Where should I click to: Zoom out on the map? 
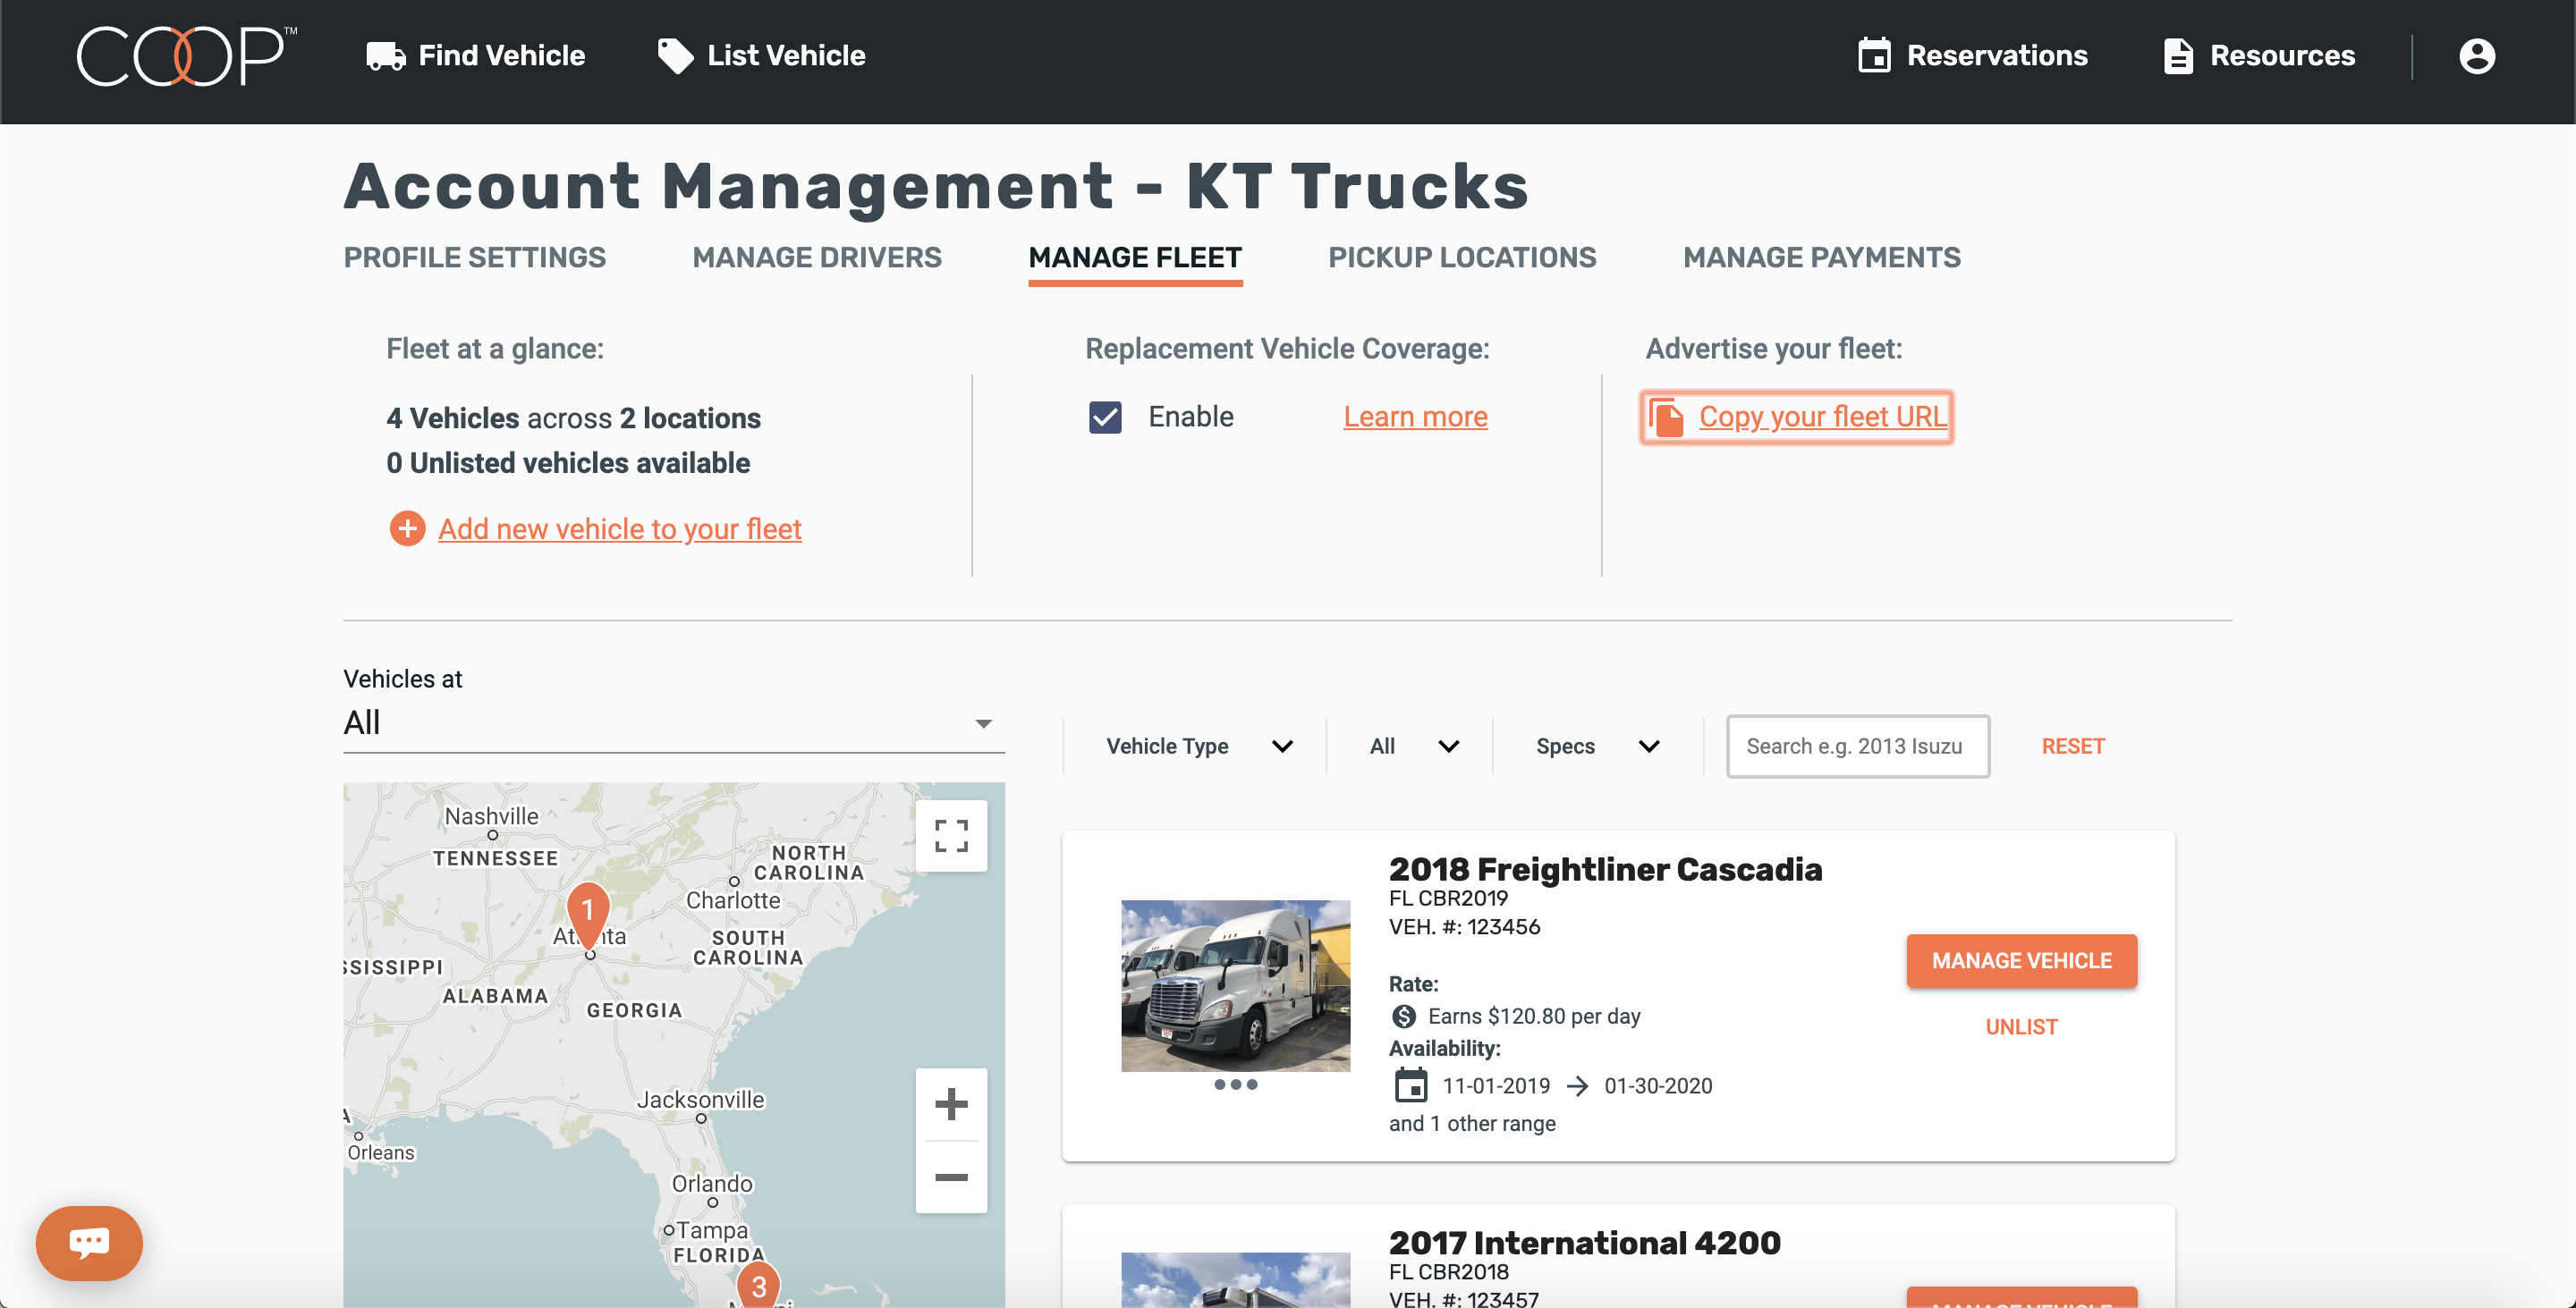[951, 1177]
